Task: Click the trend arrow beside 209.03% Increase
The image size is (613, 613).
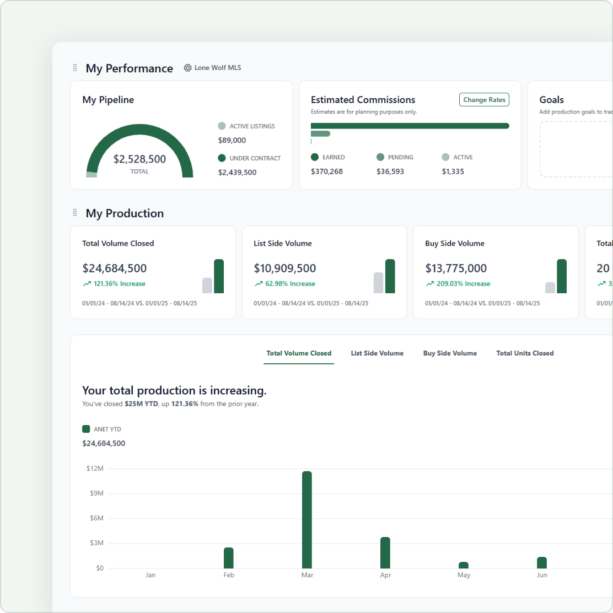Action: (430, 284)
